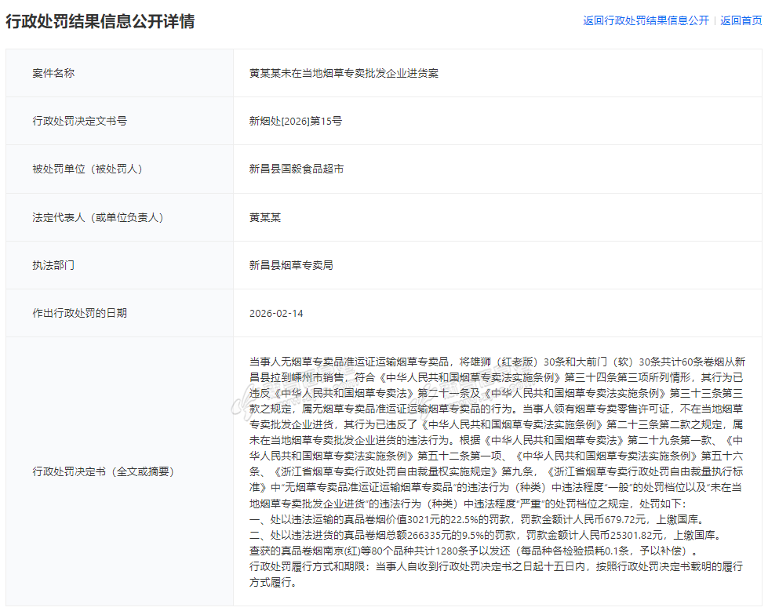Go back via the 返回首页 link

point(741,21)
